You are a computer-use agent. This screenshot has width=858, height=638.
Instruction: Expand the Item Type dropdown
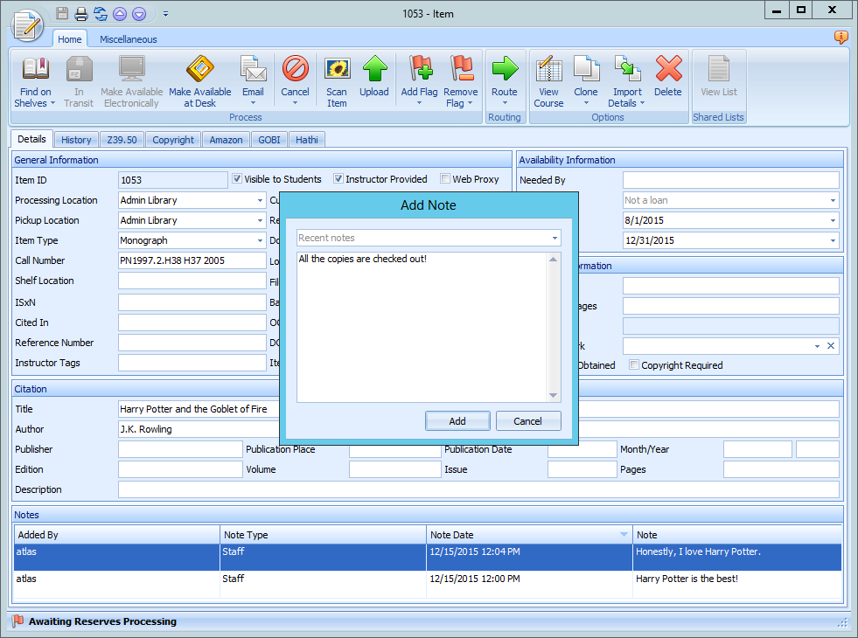260,241
